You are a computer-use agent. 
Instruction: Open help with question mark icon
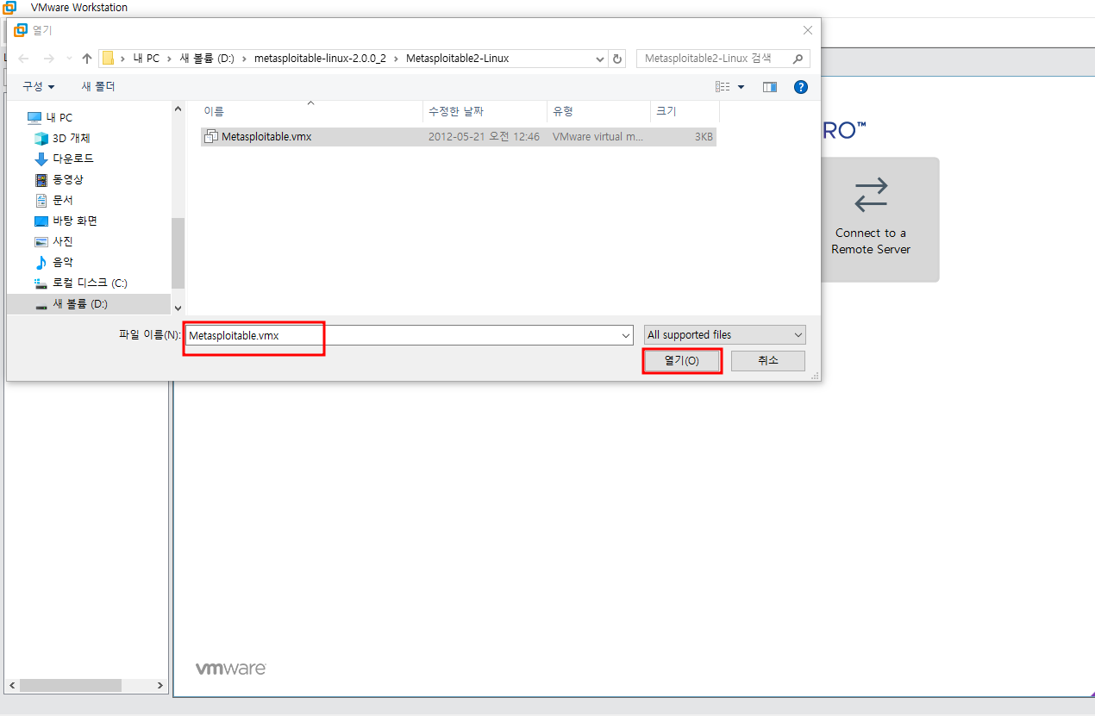click(x=801, y=87)
